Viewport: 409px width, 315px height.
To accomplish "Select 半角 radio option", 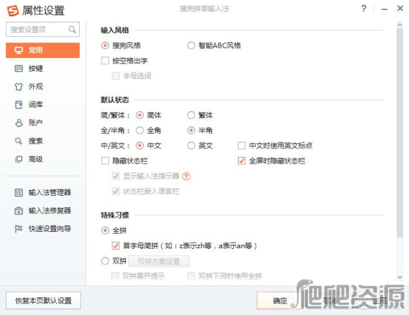I will 191,130.
